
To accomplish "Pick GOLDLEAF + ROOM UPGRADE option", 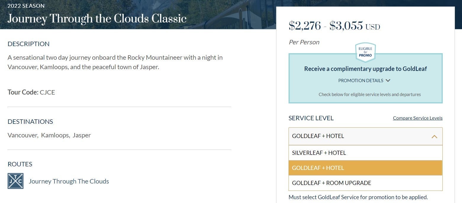I will point(366,183).
